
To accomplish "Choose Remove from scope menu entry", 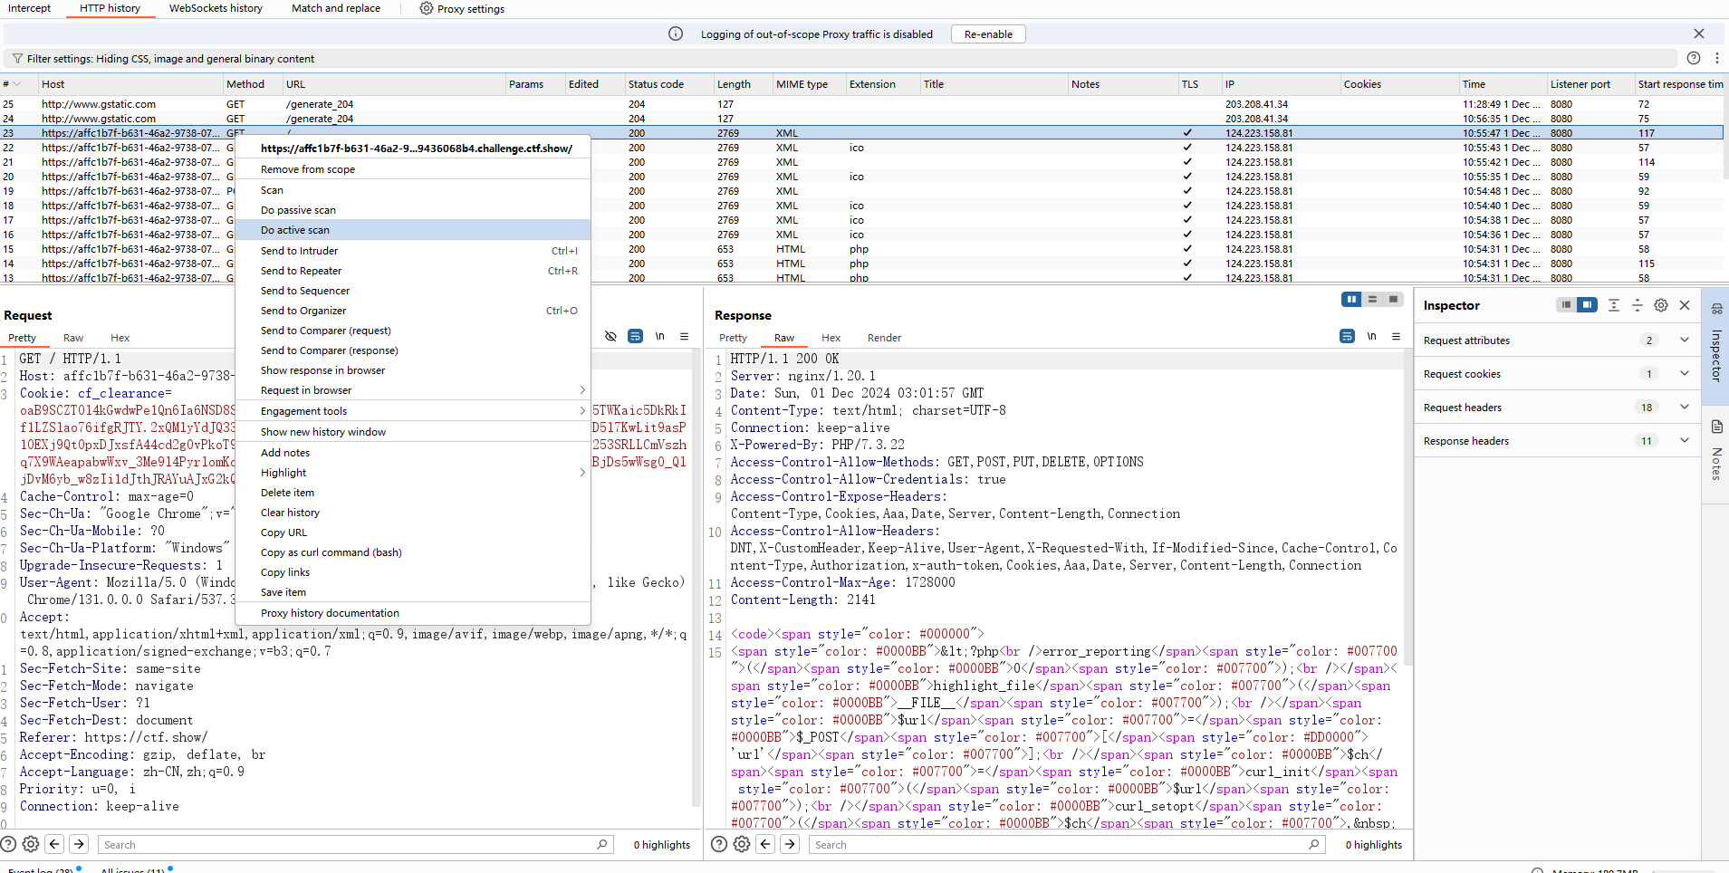I will [413, 169].
